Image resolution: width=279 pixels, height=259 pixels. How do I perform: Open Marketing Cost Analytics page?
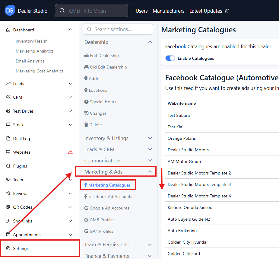40,71
